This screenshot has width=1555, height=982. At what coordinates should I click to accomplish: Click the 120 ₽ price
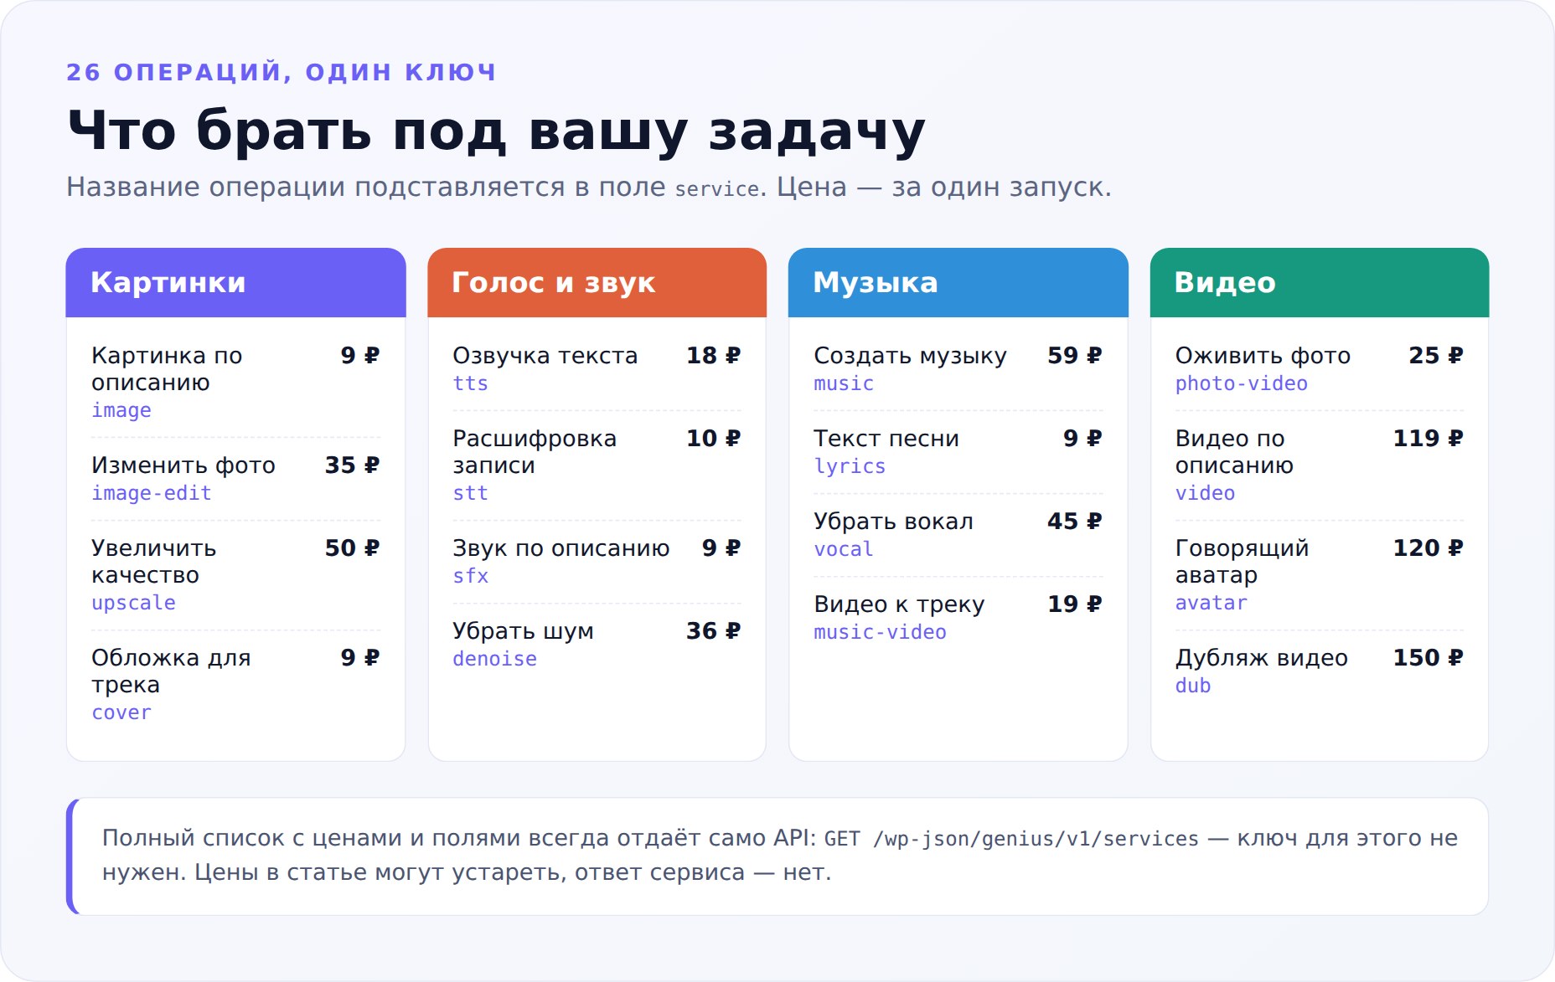tap(1428, 548)
